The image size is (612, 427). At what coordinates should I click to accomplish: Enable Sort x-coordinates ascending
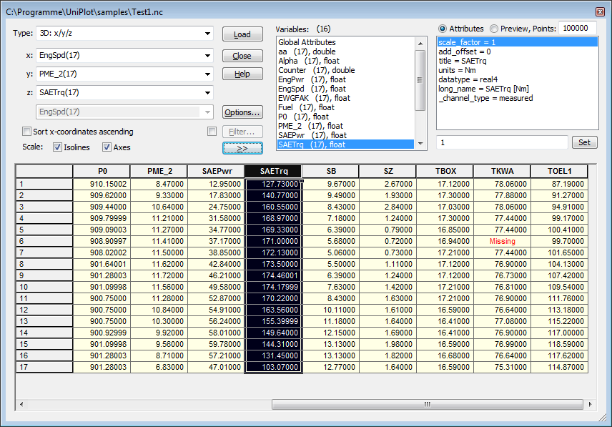click(x=26, y=131)
